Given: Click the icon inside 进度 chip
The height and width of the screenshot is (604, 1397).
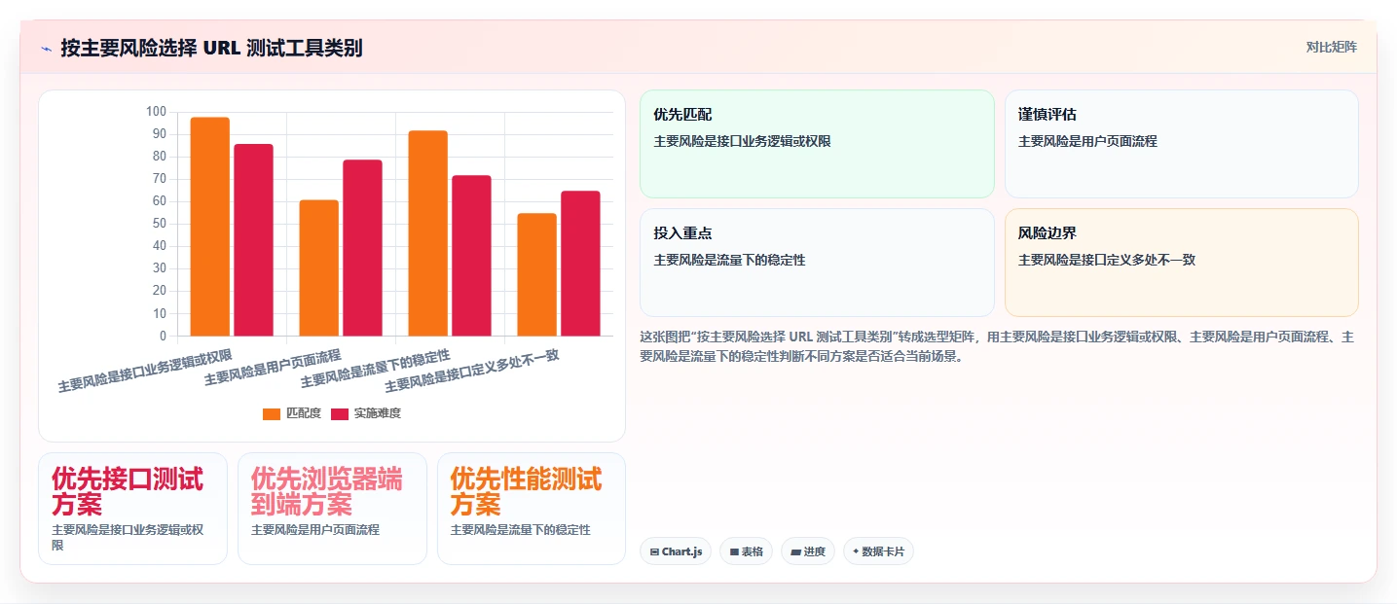Looking at the screenshot, I should [795, 551].
